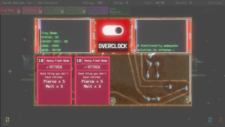Toggle the Evasive Thrusters module switch
The width and height of the screenshot is (225, 127).
pyautogui.click(x=84, y=10)
